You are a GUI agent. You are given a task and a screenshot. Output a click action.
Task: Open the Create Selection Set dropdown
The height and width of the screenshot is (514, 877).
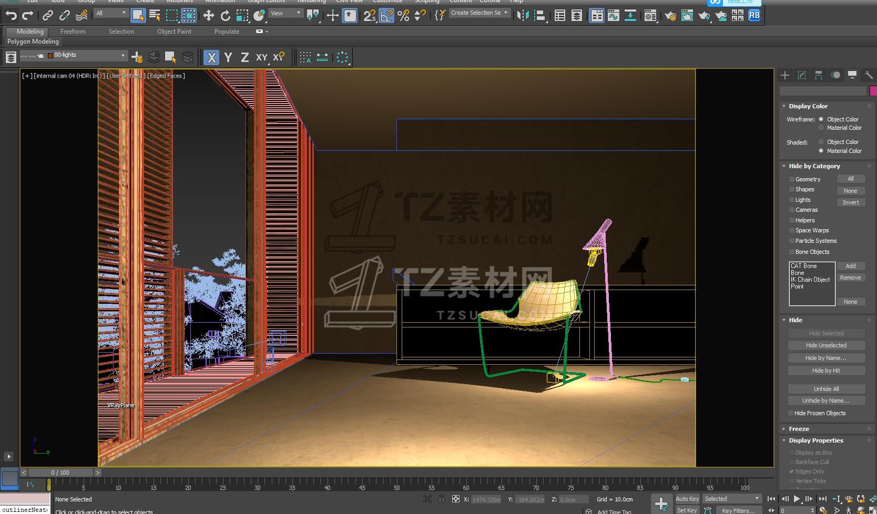click(x=506, y=13)
